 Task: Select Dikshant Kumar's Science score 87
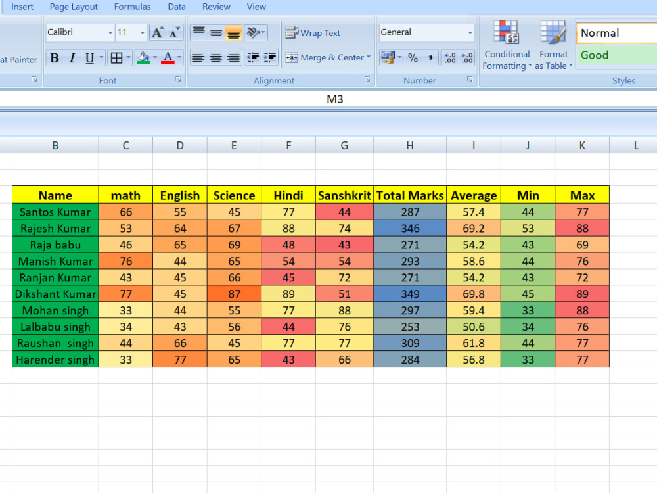coord(235,294)
